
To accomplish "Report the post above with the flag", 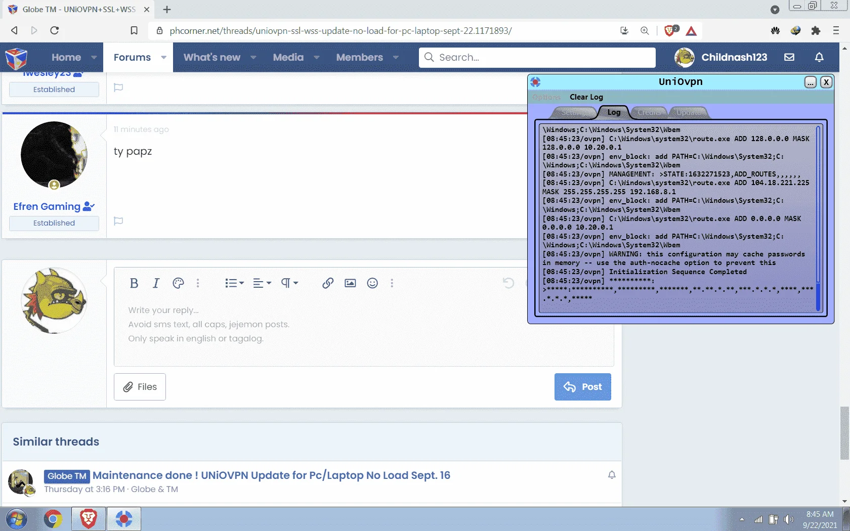I will (118, 87).
